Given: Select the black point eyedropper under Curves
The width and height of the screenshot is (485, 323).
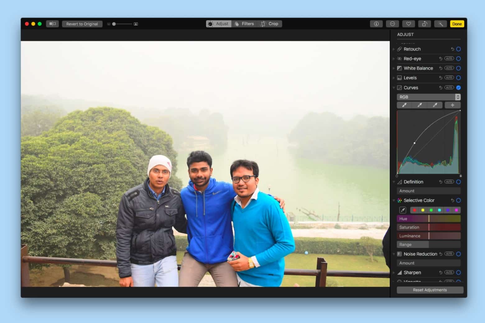Looking at the screenshot, I should click(x=404, y=105).
